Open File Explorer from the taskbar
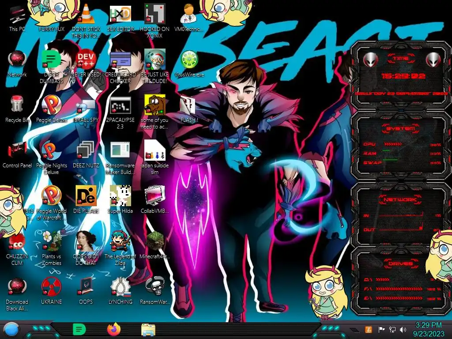Screen dimensions: 452x339 [148, 329]
